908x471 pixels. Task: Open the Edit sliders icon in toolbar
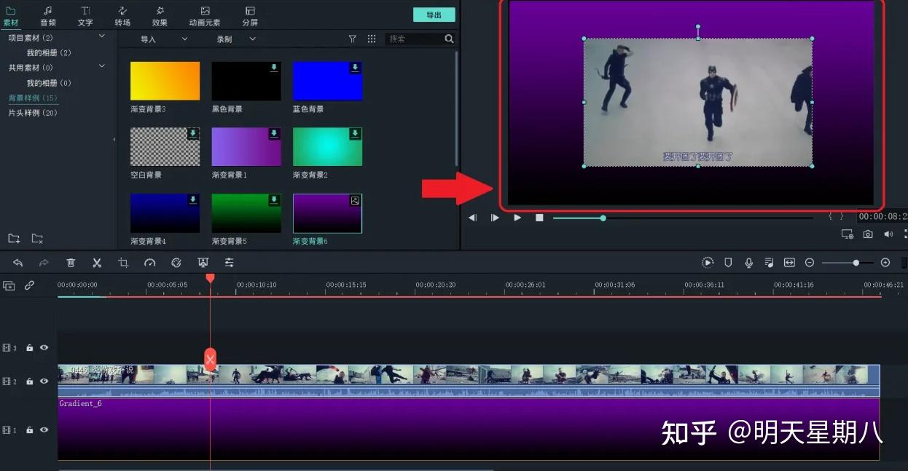(230, 263)
